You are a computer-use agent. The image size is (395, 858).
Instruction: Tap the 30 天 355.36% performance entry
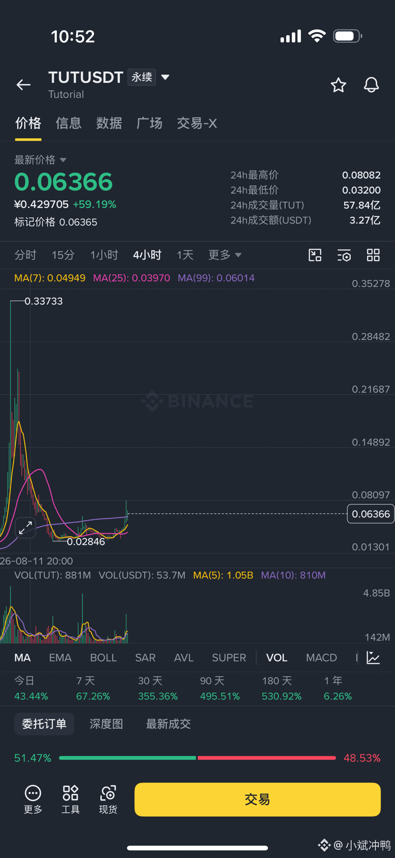[158, 689]
